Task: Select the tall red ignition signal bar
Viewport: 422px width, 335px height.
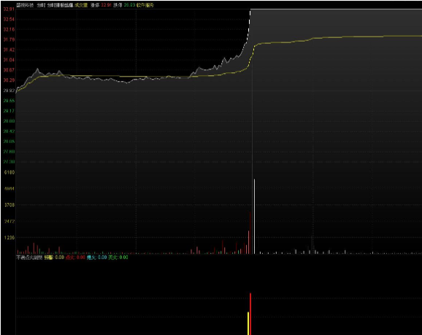Action: [x=250, y=314]
